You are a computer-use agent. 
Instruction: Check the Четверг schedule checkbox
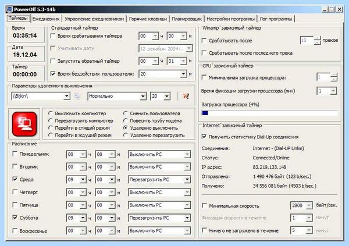pos(15,192)
